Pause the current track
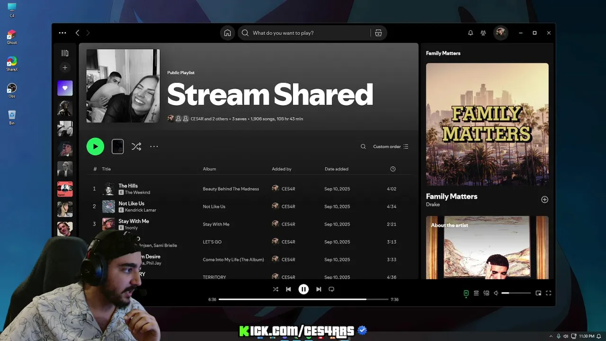Image resolution: width=606 pixels, height=341 pixels. (x=303, y=289)
